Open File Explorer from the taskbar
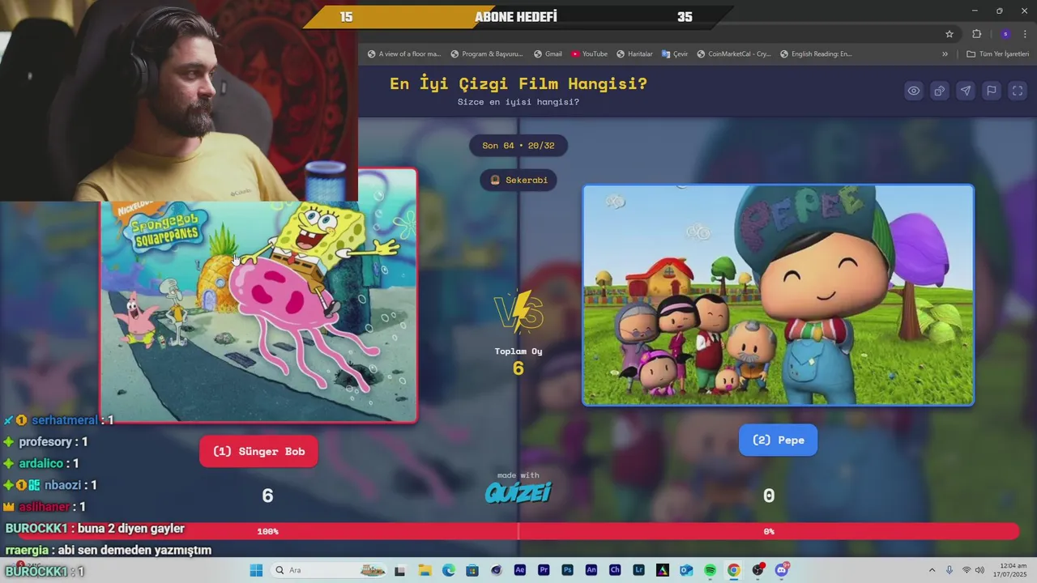The image size is (1037, 583). (425, 570)
